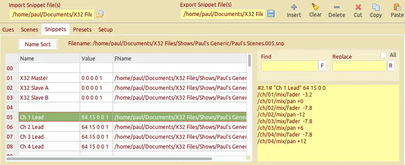Select the X32 Slave A row name
Image resolution: width=405 pixels, height=165 pixels.
34,88
